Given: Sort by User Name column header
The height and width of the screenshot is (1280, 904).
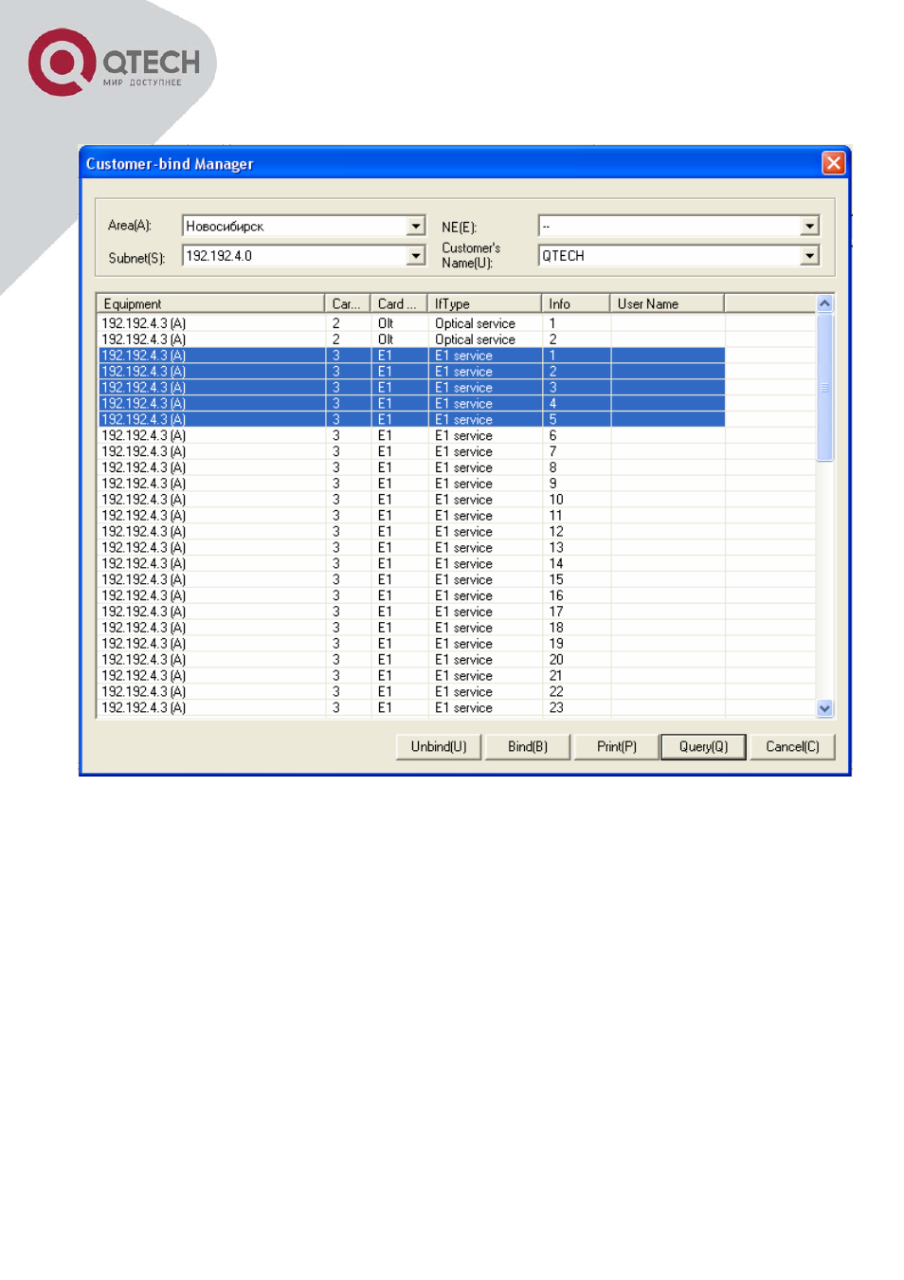Looking at the screenshot, I should (x=667, y=303).
